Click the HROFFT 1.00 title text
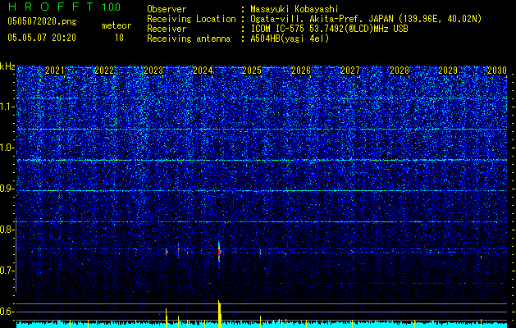This screenshot has width=516, height=328. click(64, 7)
